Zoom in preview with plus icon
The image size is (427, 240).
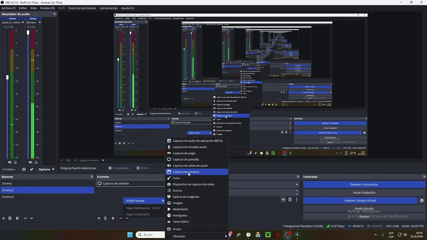pyautogui.click(x=75, y=160)
